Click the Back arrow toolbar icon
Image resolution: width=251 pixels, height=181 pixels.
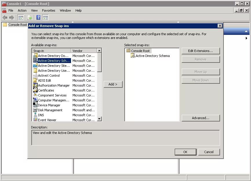tap(5, 17)
